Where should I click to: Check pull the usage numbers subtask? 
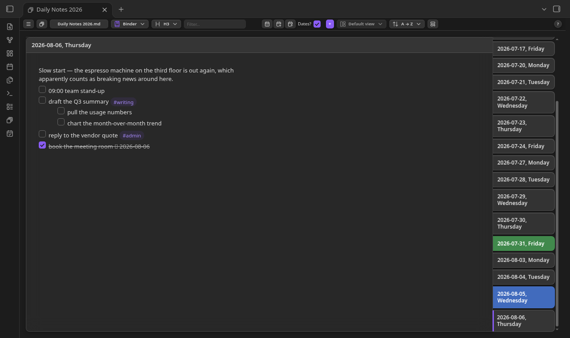coord(61,111)
